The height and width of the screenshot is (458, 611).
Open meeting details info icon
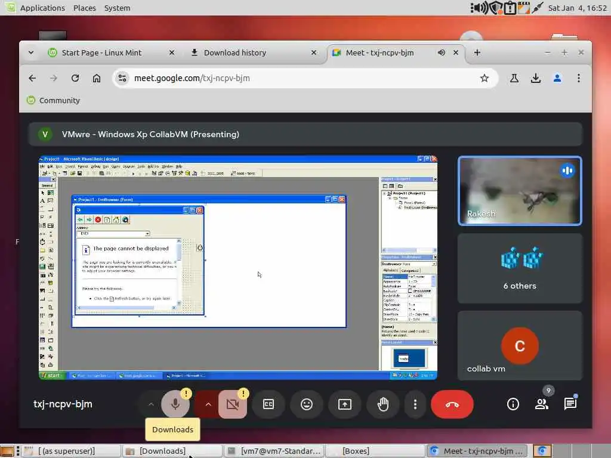pyautogui.click(x=513, y=404)
